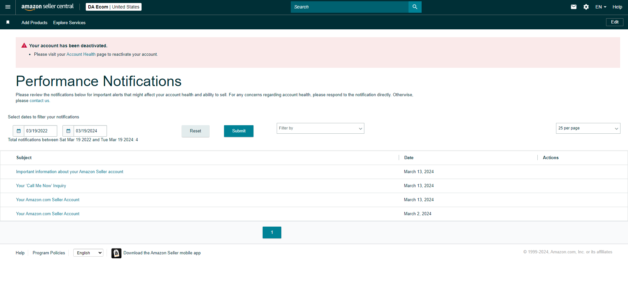Image resolution: width=628 pixels, height=284 pixels.
Task: Open the end date calendar picker icon
Action: click(68, 131)
